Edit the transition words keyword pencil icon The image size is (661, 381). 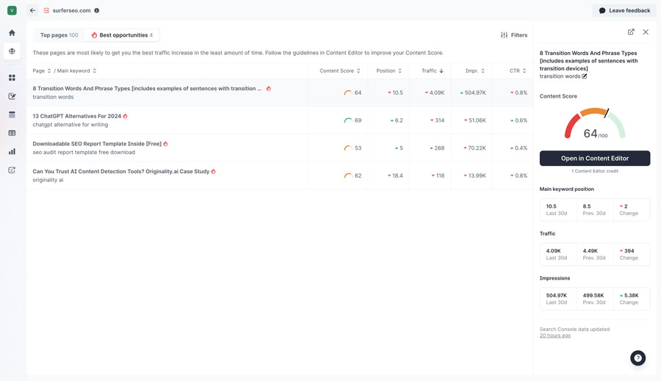coord(585,76)
